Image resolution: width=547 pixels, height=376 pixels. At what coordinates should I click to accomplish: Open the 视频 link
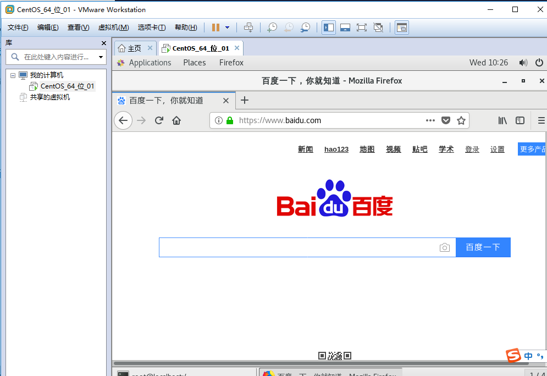click(393, 150)
